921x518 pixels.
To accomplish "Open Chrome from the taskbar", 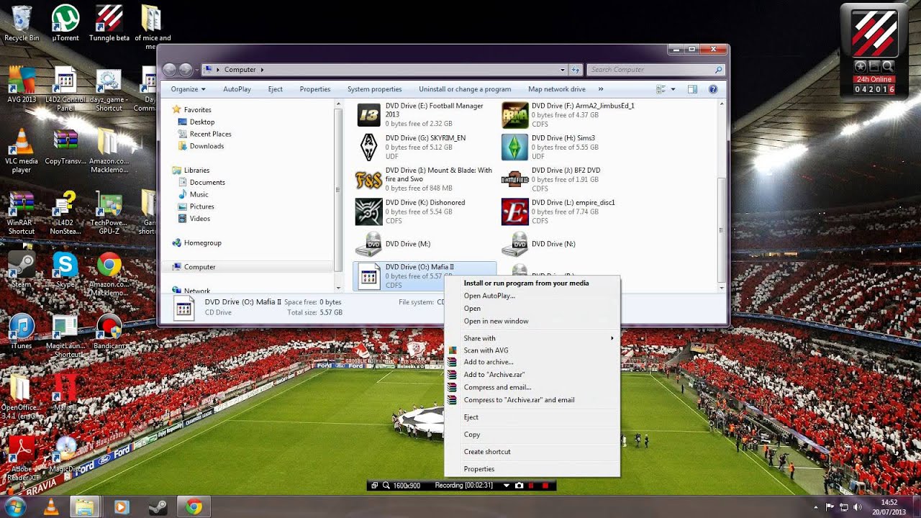I will click(x=194, y=507).
